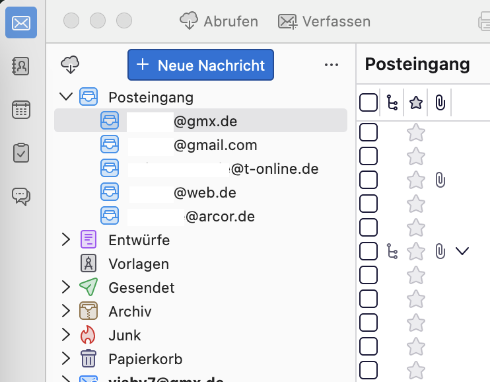
Task: Expand the Gesendet folder
Action: pyautogui.click(x=65, y=287)
